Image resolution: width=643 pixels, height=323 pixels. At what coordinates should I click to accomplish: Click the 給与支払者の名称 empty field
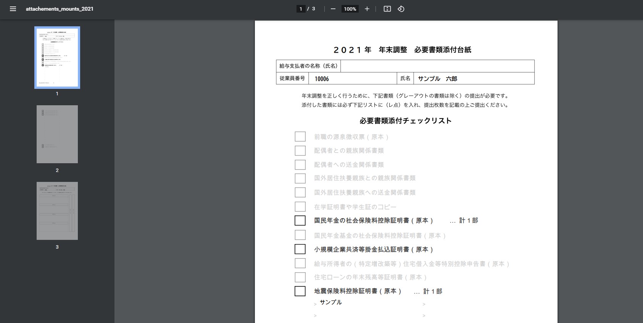pyautogui.click(x=437, y=66)
